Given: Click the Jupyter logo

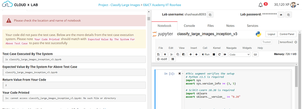Looking at the screenshot, I should click(163, 34).
